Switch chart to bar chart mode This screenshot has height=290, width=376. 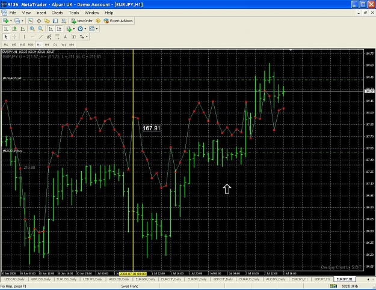[x=6, y=29]
